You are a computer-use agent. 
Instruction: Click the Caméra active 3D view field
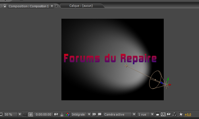point(117,114)
